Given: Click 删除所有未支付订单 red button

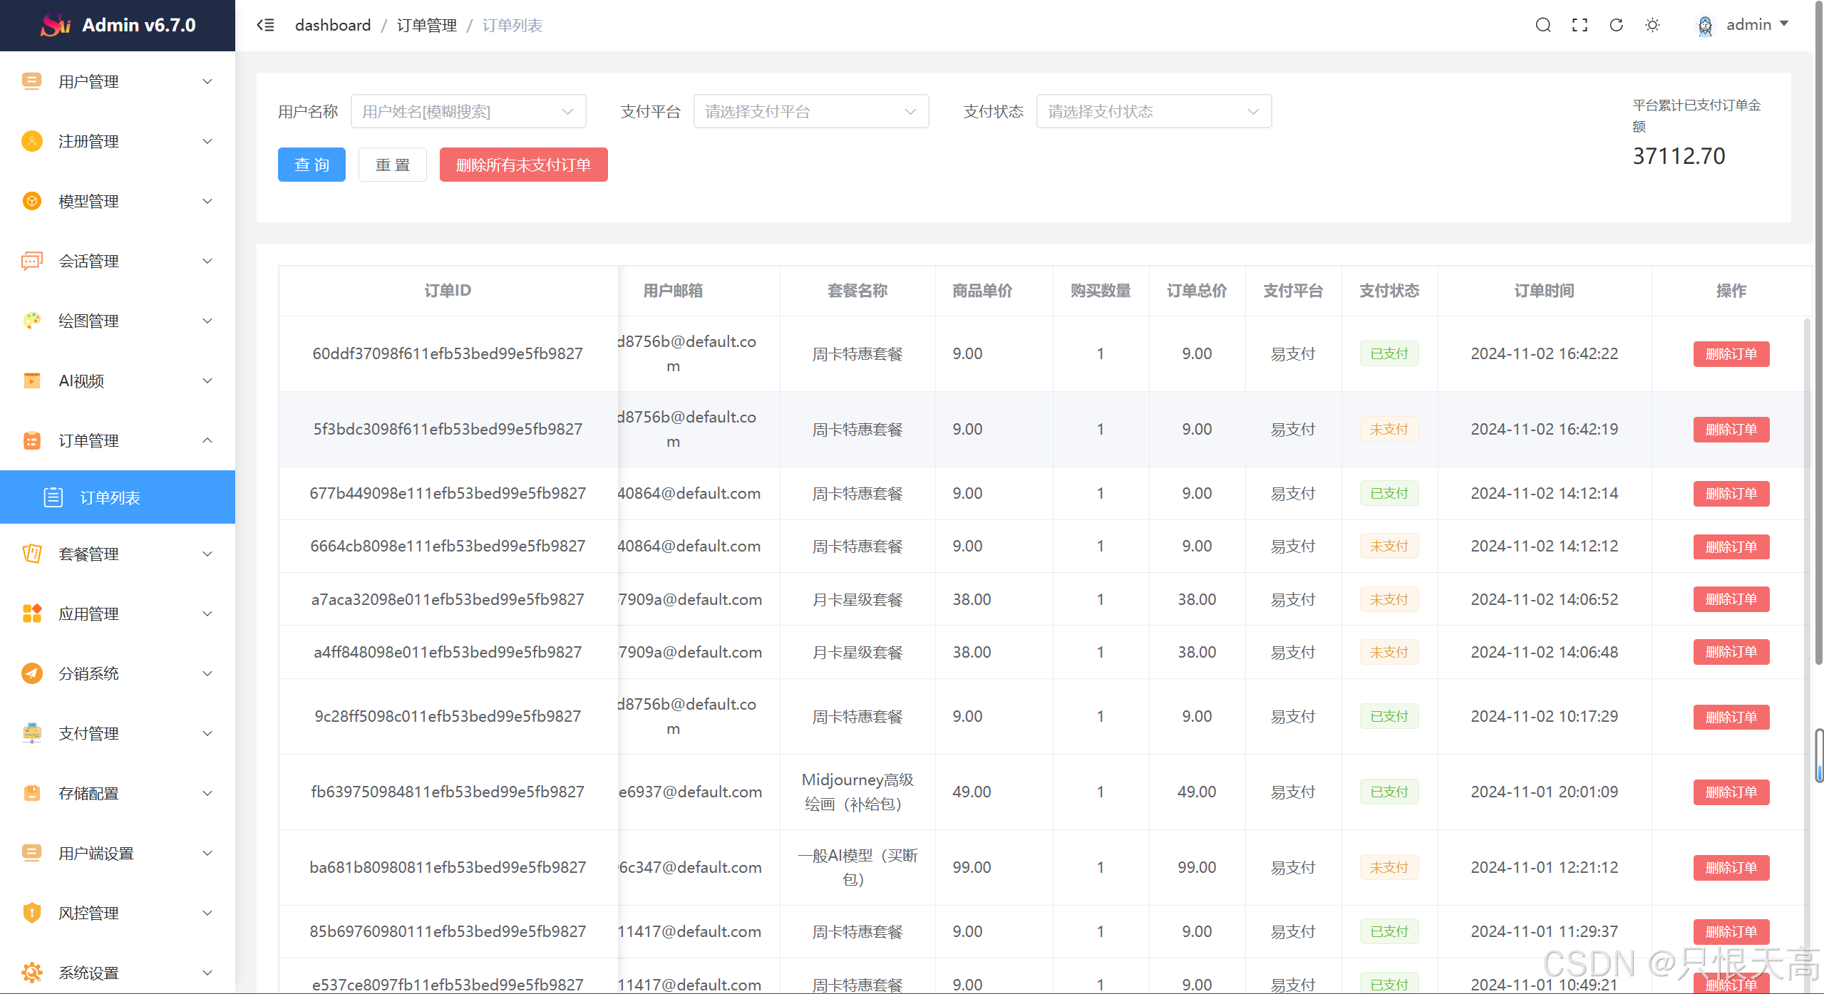Looking at the screenshot, I should [x=523, y=165].
